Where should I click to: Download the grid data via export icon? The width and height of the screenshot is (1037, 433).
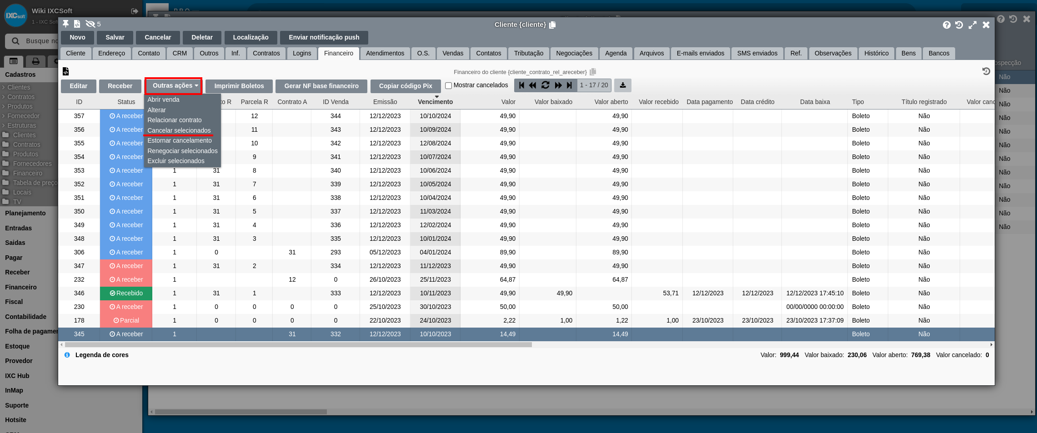(622, 85)
